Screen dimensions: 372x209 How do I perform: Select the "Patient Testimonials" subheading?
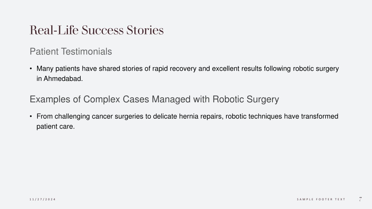coord(71,52)
